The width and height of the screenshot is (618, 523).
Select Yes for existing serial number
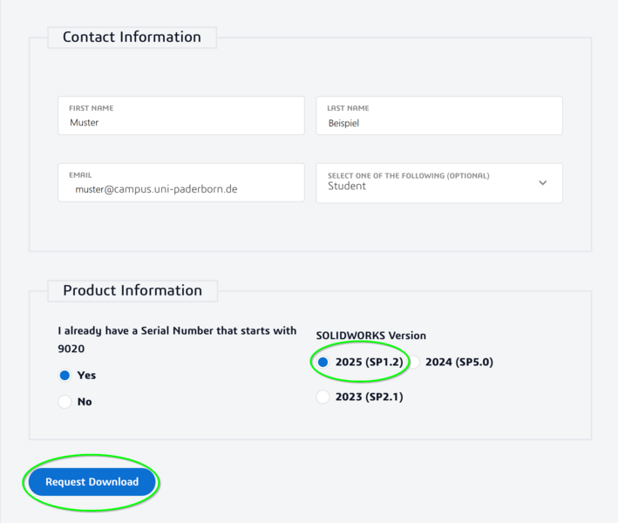(65, 376)
